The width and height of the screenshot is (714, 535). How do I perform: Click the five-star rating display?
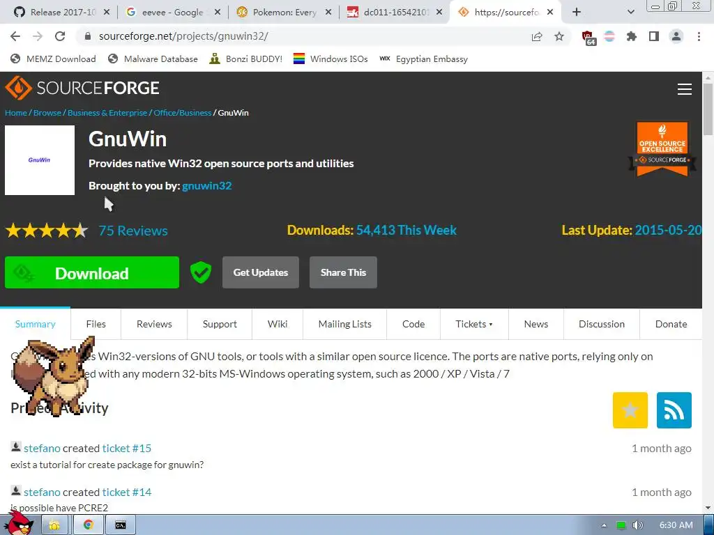[x=47, y=231]
